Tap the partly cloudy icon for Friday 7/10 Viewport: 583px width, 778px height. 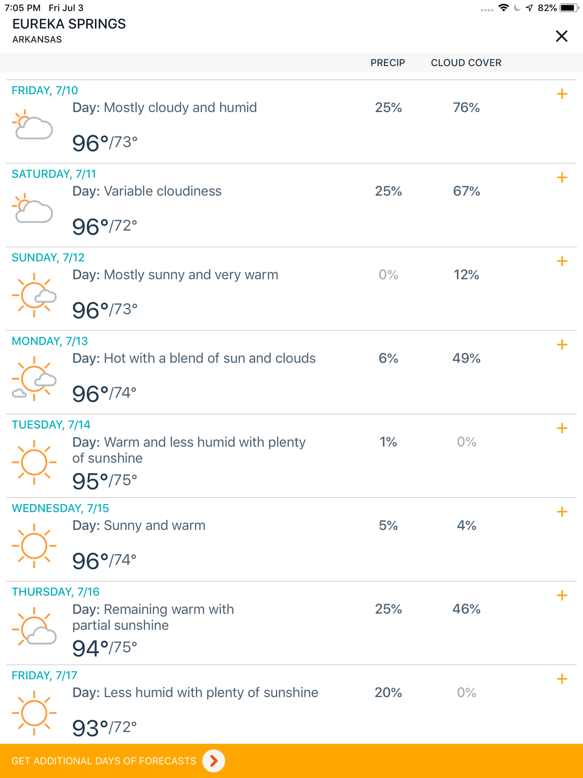pyautogui.click(x=33, y=124)
